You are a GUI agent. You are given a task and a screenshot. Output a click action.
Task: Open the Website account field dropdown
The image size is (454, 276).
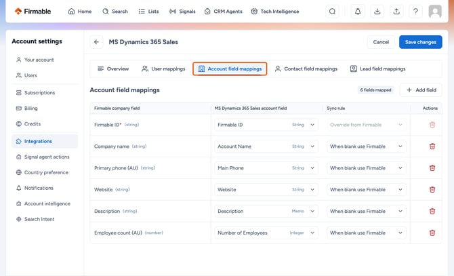(x=266, y=190)
